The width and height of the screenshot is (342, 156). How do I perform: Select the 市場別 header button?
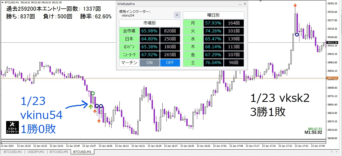point(150,23)
